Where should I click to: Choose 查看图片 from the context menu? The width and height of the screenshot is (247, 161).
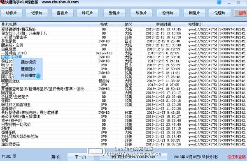pos(28,69)
